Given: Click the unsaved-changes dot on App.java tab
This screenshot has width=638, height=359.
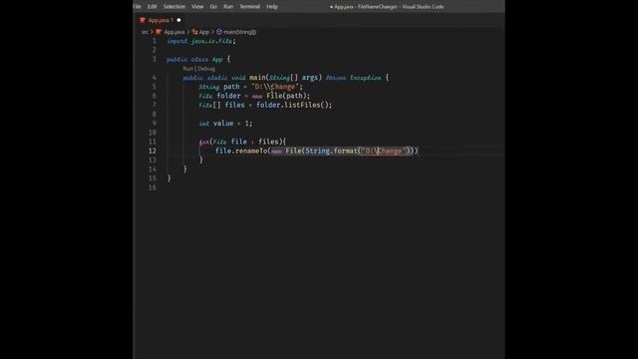Looking at the screenshot, I should (x=178, y=20).
